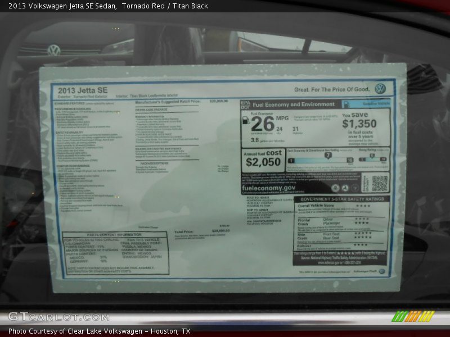This screenshot has height=337, width=450.
Task: Click the VW logo on the window sticker header
Action: 380,89
